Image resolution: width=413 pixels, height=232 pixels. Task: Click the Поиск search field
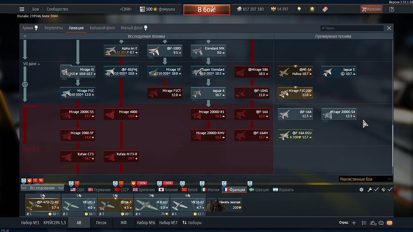[353, 28]
